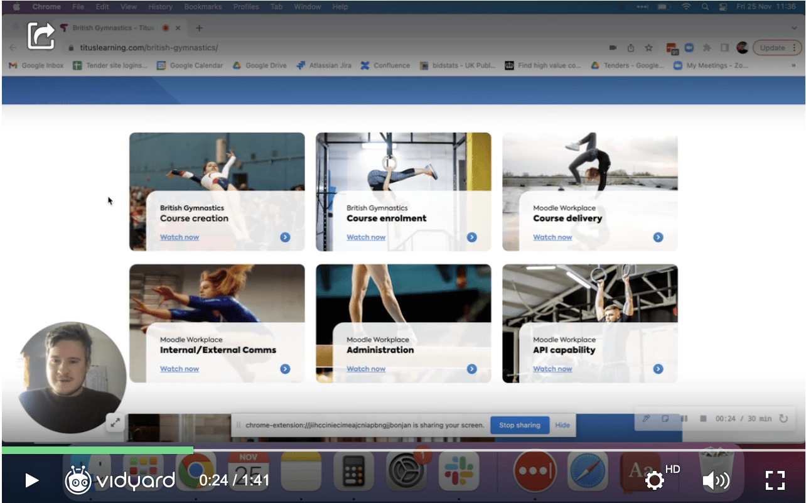806x503 pixels.
Task: Pause the screen recording timer control
Action: pos(684,418)
